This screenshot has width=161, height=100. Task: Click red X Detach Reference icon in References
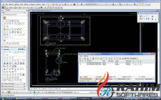123,58
